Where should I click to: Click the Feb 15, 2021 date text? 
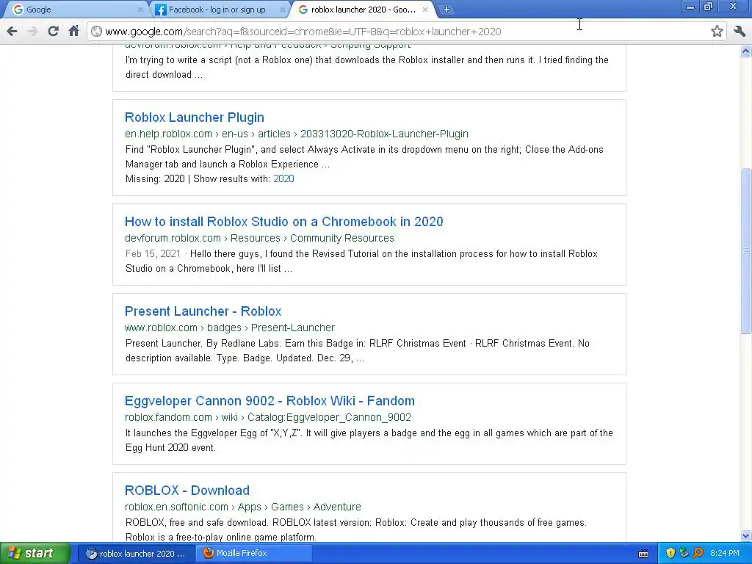coord(153,253)
